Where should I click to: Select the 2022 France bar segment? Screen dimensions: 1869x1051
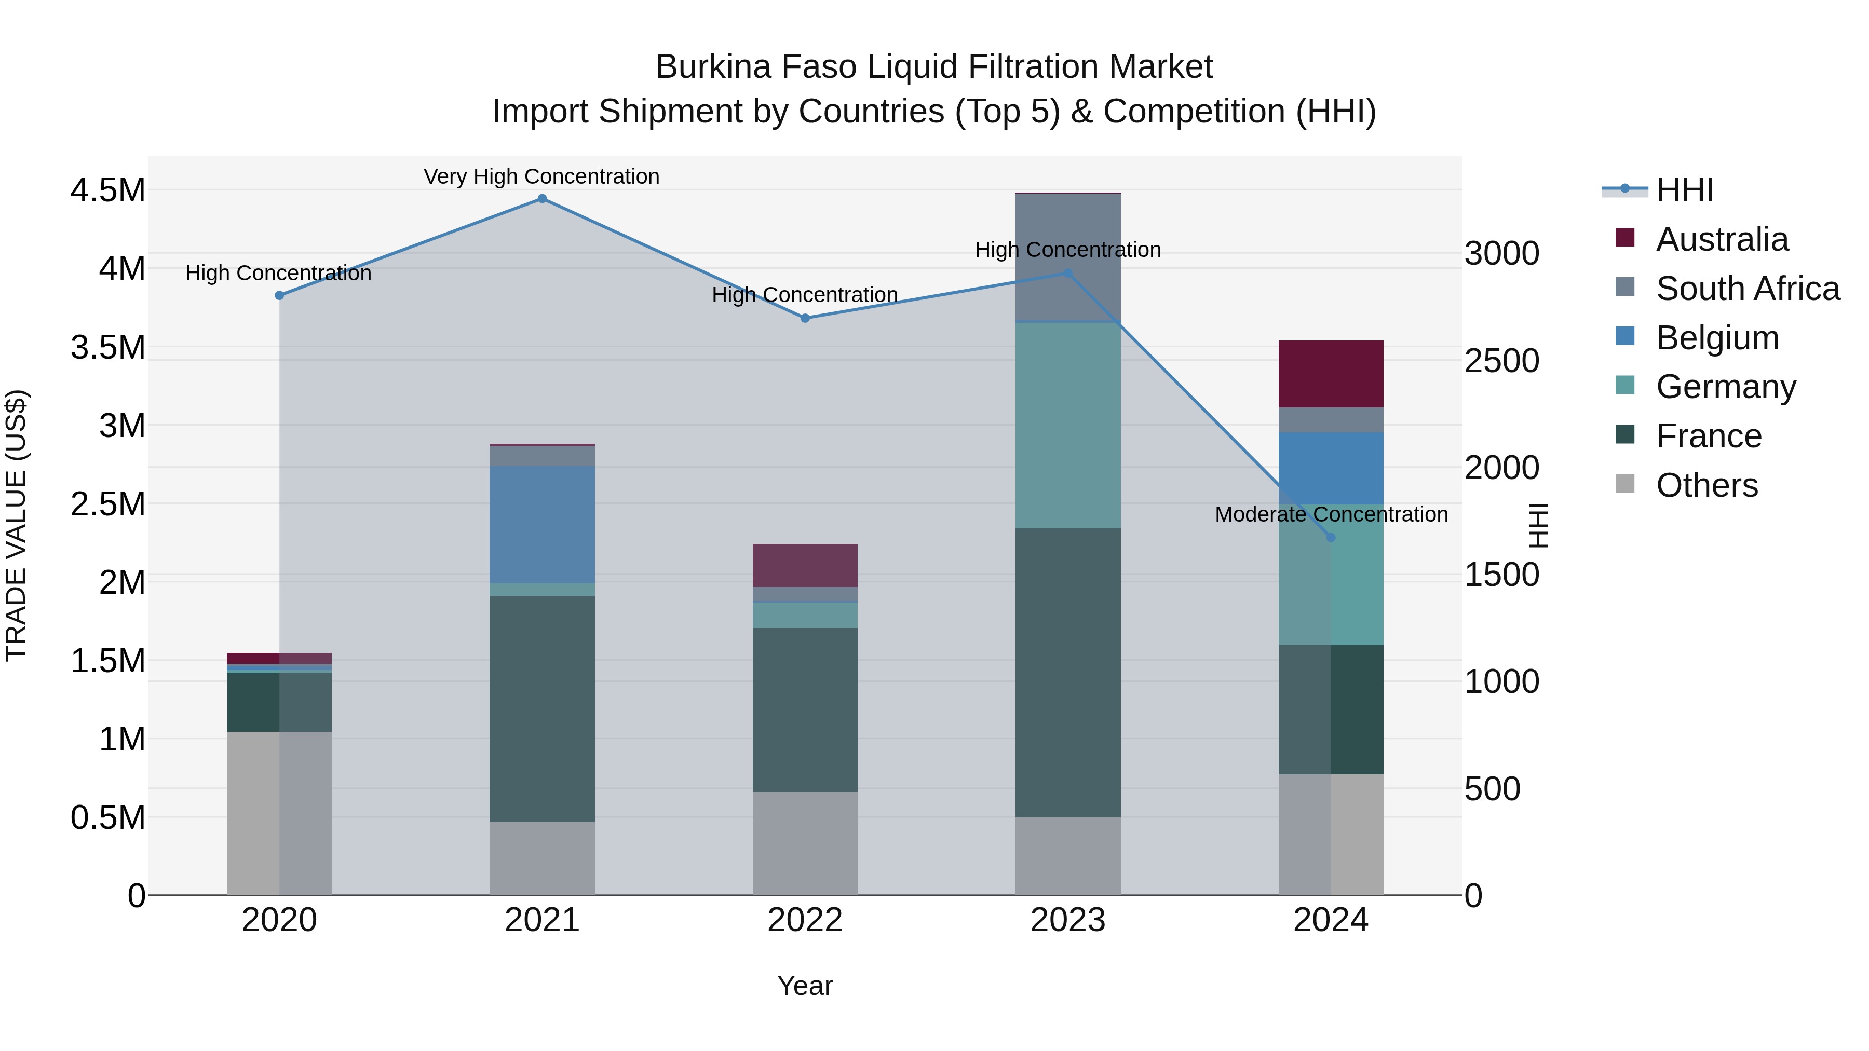[805, 710]
